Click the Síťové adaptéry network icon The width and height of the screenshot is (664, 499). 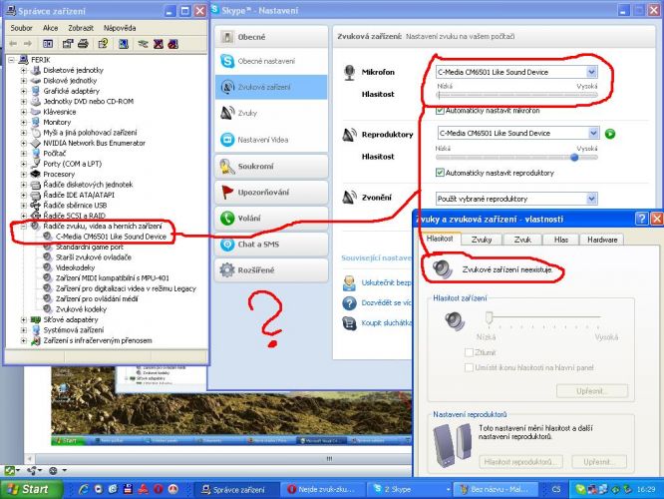36,319
